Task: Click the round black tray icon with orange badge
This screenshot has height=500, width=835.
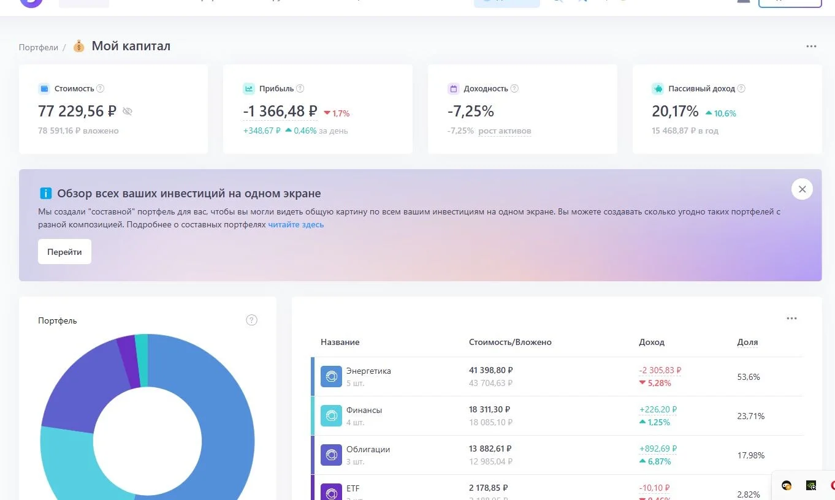Action: tap(787, 485)
